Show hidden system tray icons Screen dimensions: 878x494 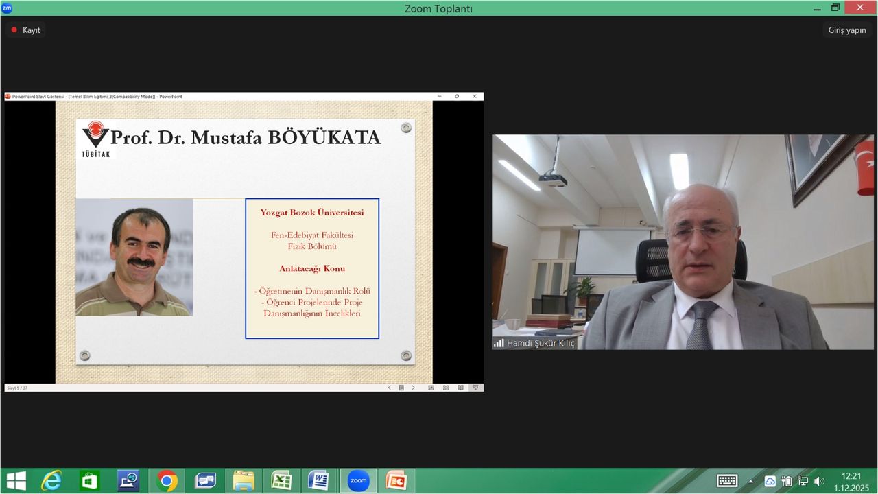(750, 481)
